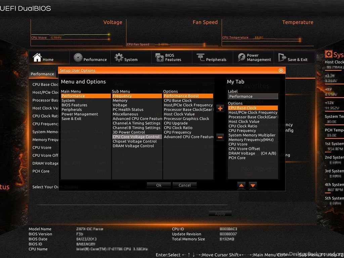The image size is (344, 258).
Task: Open the Power Management top tab
Action: coord(253,57)
